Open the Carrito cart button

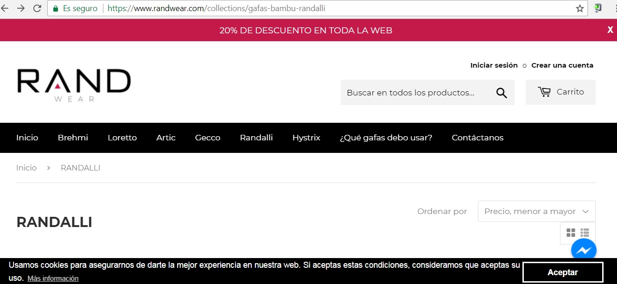(x=560, y=92)
